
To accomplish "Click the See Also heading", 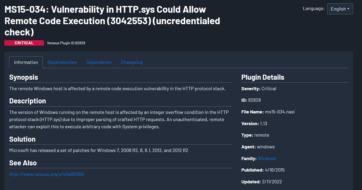I will click(x=23, y=163).
